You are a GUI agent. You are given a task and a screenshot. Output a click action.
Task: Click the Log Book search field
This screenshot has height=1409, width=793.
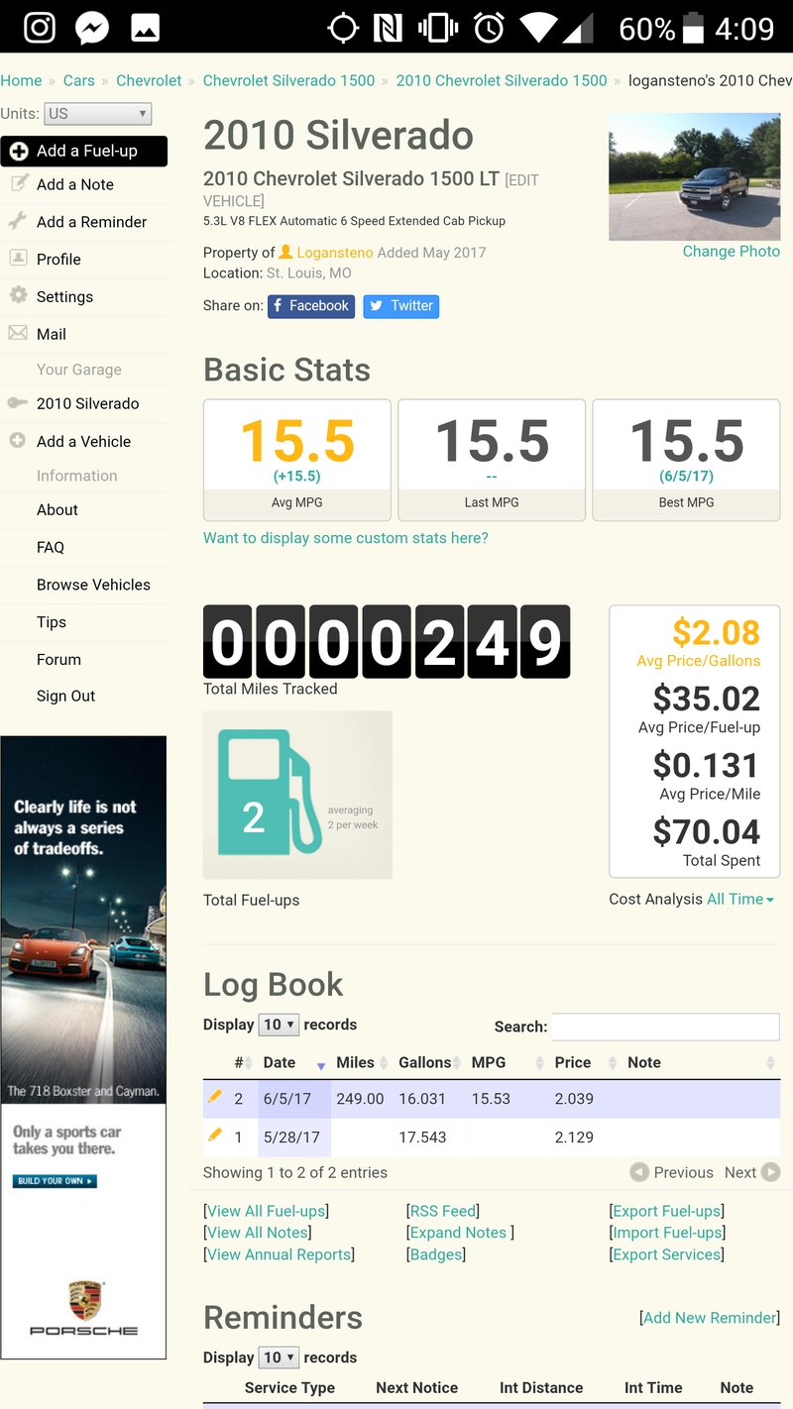pos(665,1027)
